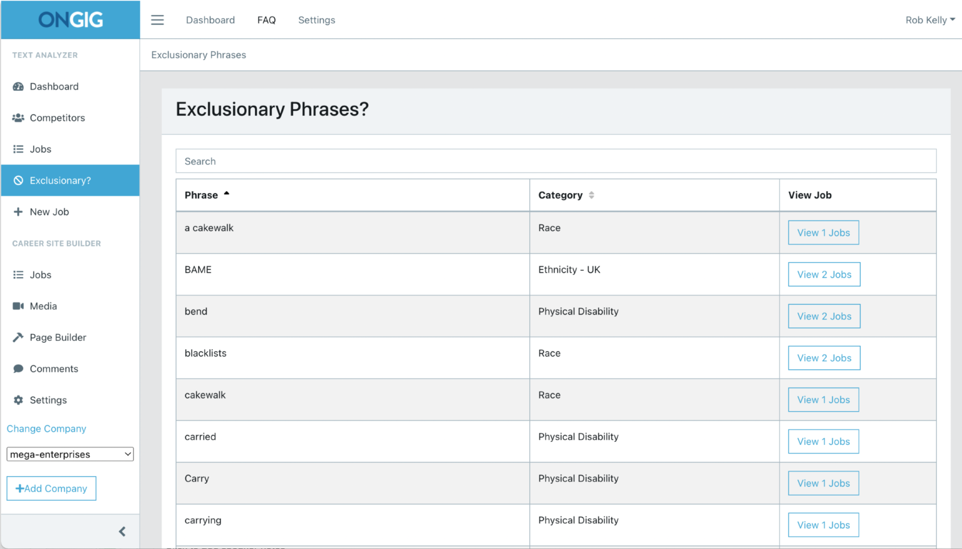Sort the table by Category column
This screenshot has width=962, height=549.
click(x=565, y=195)
